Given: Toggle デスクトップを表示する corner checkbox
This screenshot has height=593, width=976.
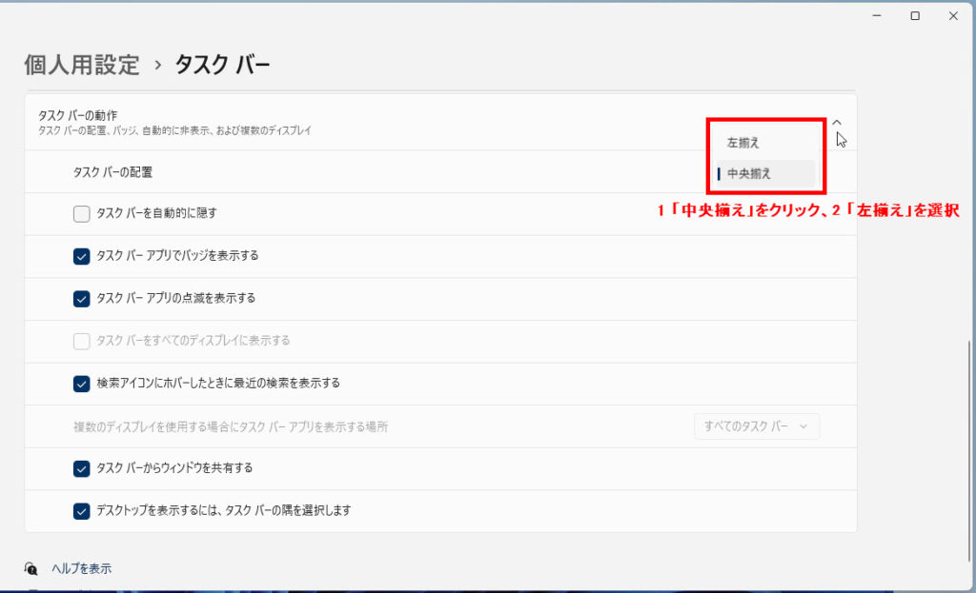Looking at the screenshot, I should coord(82,510).
